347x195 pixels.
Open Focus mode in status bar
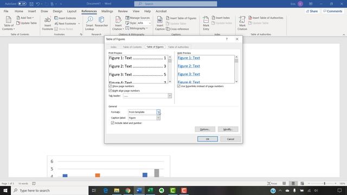pos(272,184)
